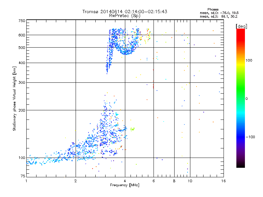Click the y-axis tick label '75'
Image resolution: width=263 pixels, height=197 pixels.
[x=23, y=176]
